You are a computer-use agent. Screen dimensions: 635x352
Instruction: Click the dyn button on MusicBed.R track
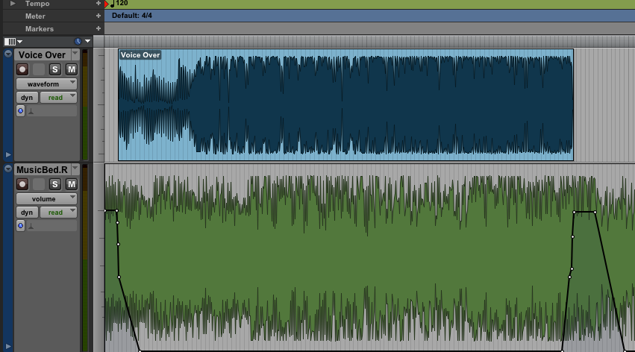tap(27, 213)
